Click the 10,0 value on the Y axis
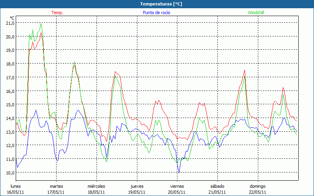Screen dimensions: 314x196 pyautogui.click(x=10, y=172)
